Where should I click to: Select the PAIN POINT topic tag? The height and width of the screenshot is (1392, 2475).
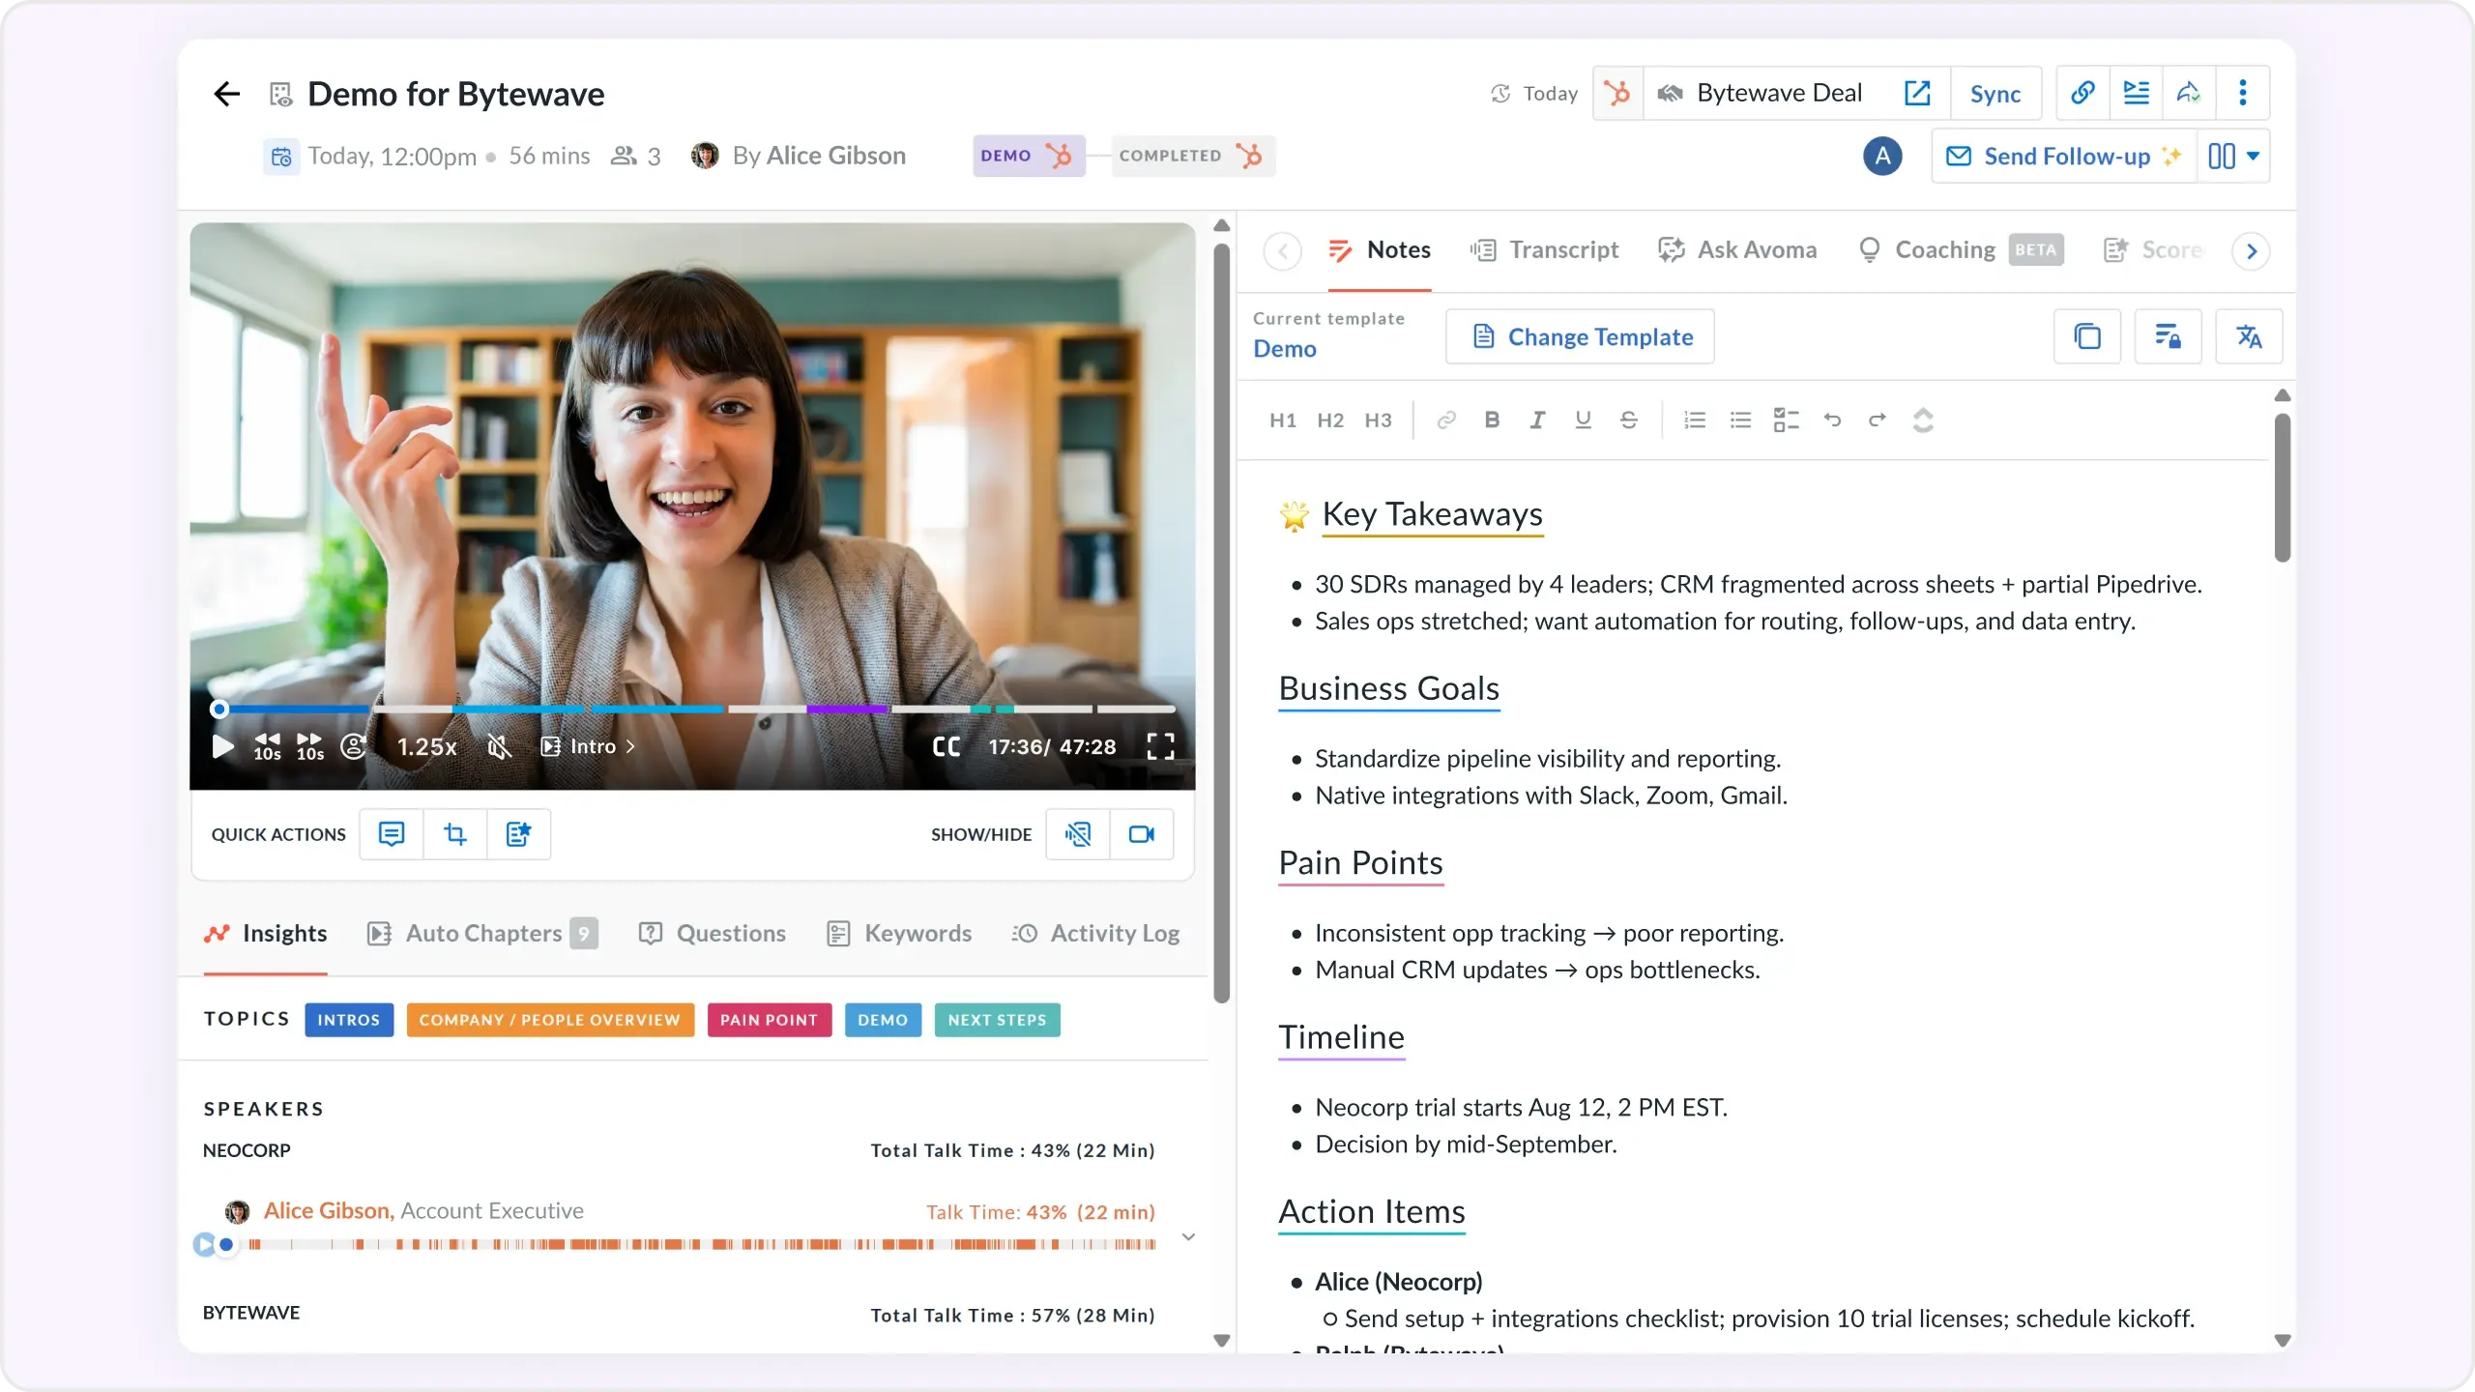tap(769, 1020)
